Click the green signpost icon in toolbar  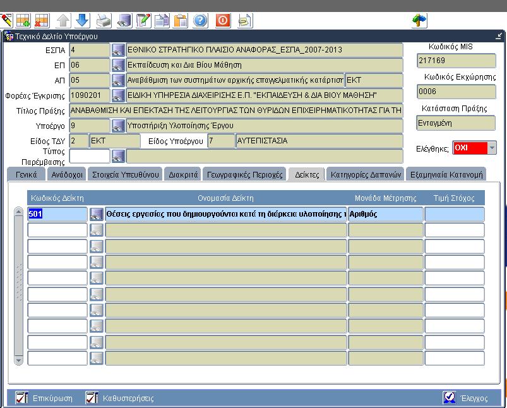coord(419,21)
